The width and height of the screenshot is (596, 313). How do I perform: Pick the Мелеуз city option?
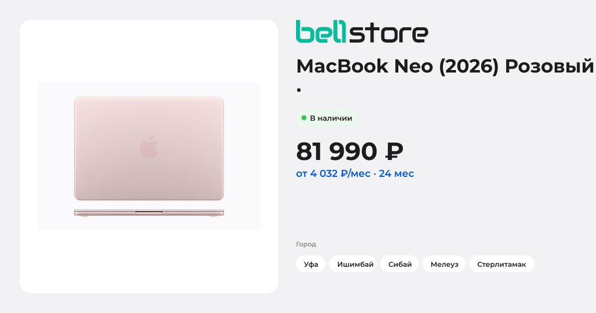(x=444, y=264)
